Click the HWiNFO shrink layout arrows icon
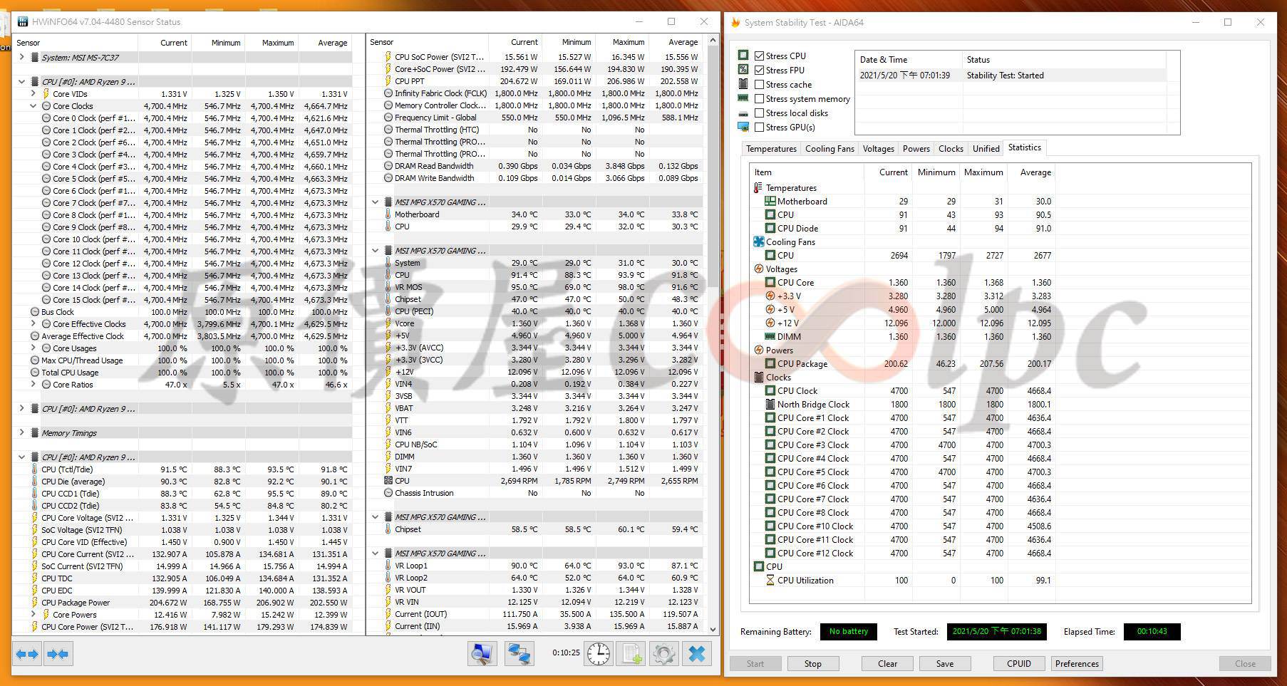 click(58, 654)
